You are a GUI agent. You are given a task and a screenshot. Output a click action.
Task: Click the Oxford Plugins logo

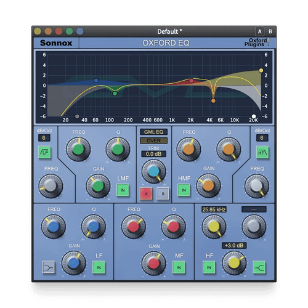coord(256,43)
